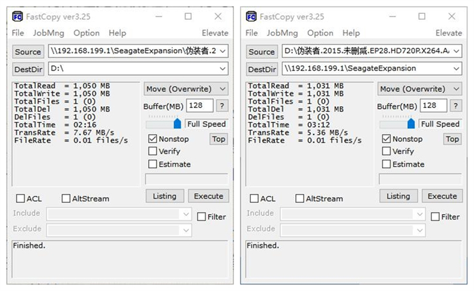Expand DestDir path dropdown in right window
474x291 pixels.
click(x=456, y=68)
